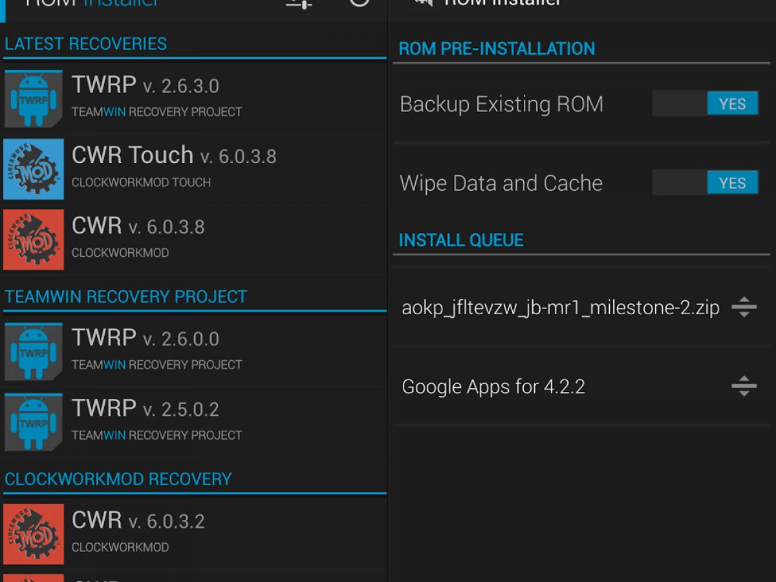
Task: Select the Google Apps for 4.2.2 label
Action: 493,387
